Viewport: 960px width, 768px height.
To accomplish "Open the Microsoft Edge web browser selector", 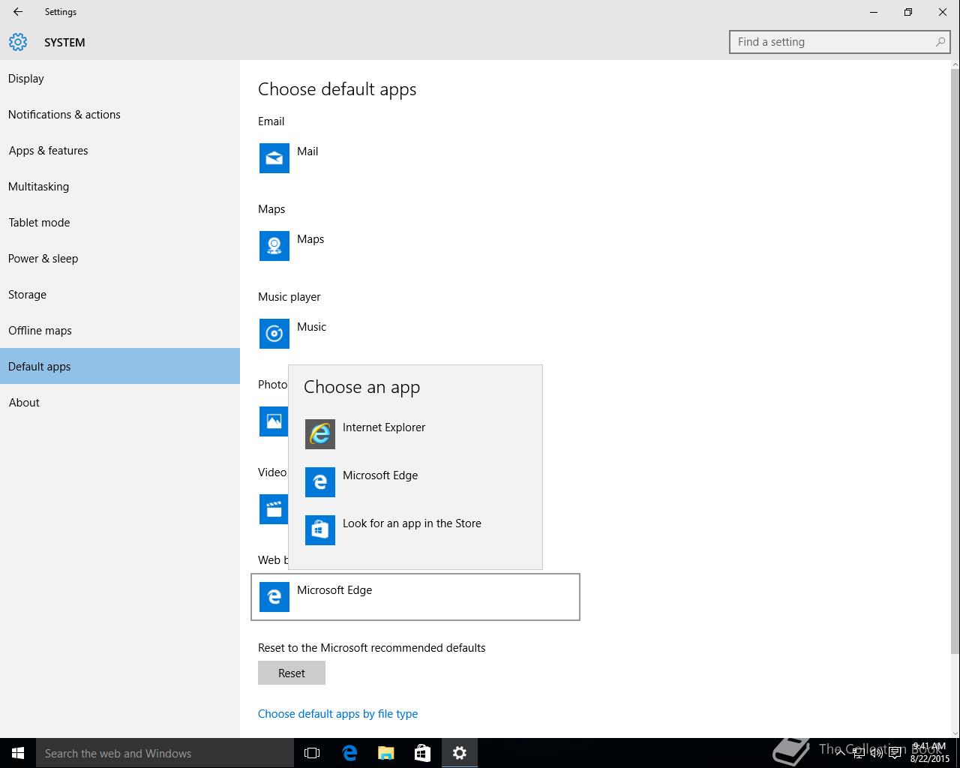I will pos(415,597).
